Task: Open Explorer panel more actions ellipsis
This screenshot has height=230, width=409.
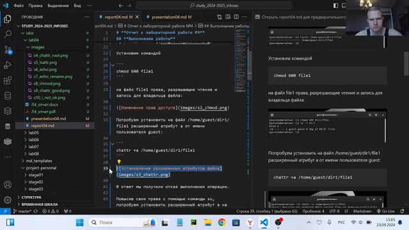Action: pos(87,17)
